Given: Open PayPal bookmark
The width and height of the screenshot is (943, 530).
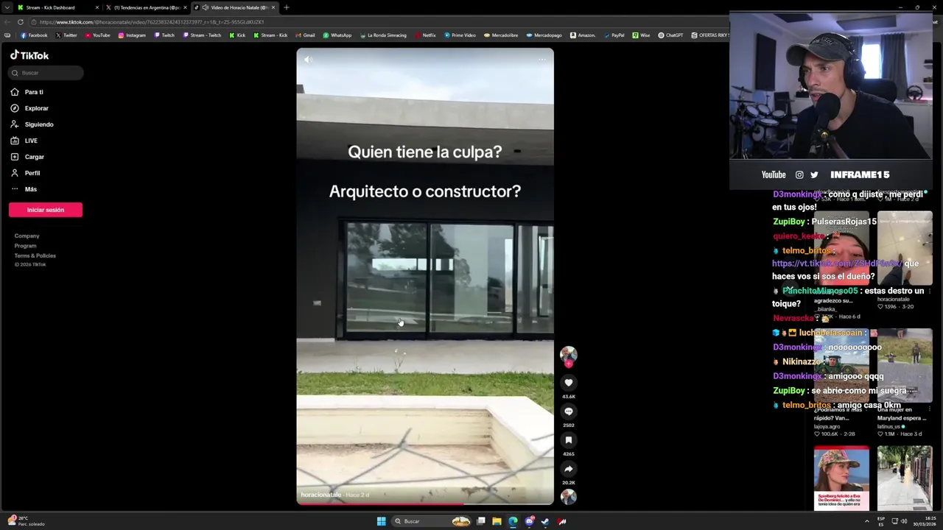Looking at the screenshot, I should tap(614, 35).
